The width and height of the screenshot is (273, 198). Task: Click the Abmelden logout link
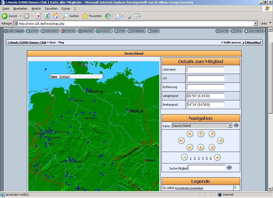[253, 42]
